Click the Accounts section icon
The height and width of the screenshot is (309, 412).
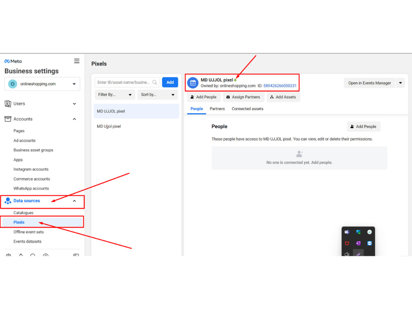click(8, 119)
